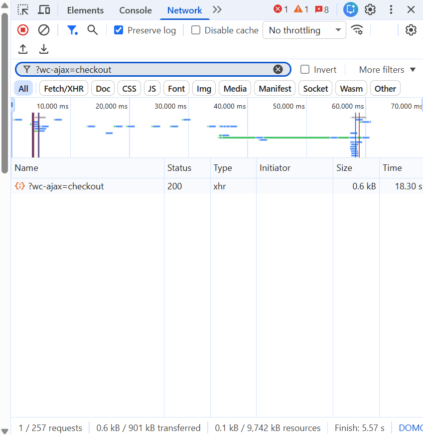Import HAR file with upload arrow
This screenshot has width=423, height=435.
(23, 49)
